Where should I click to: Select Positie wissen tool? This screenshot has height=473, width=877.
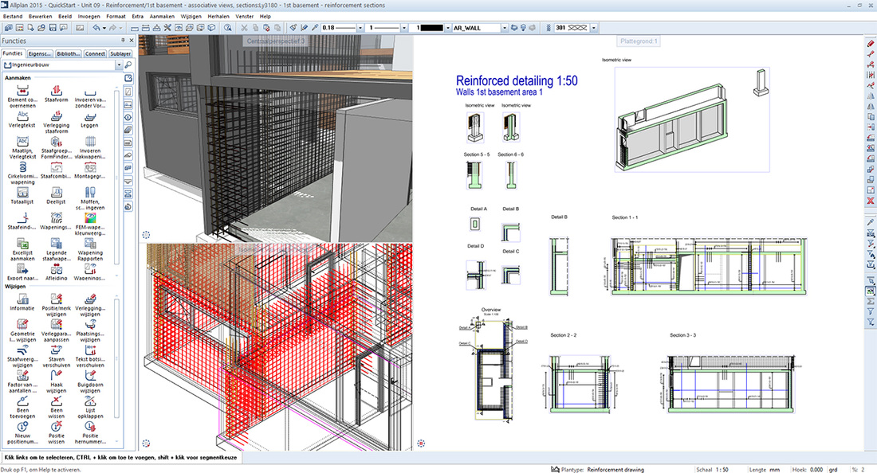click(56, 432)
